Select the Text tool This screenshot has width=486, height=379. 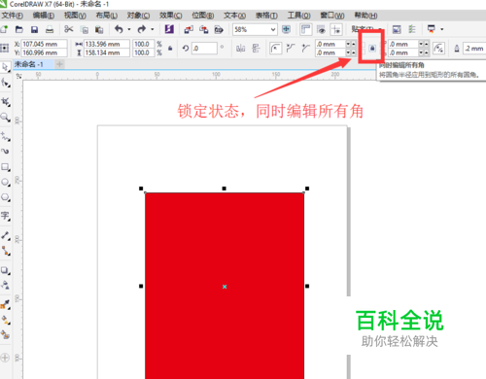pyautogui.click(x=6, y=216)
